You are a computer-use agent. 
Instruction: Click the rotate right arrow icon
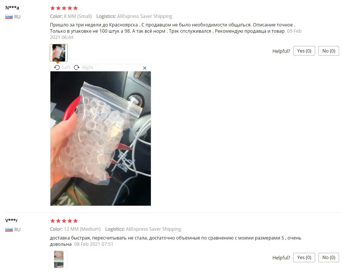click(77, 67)
